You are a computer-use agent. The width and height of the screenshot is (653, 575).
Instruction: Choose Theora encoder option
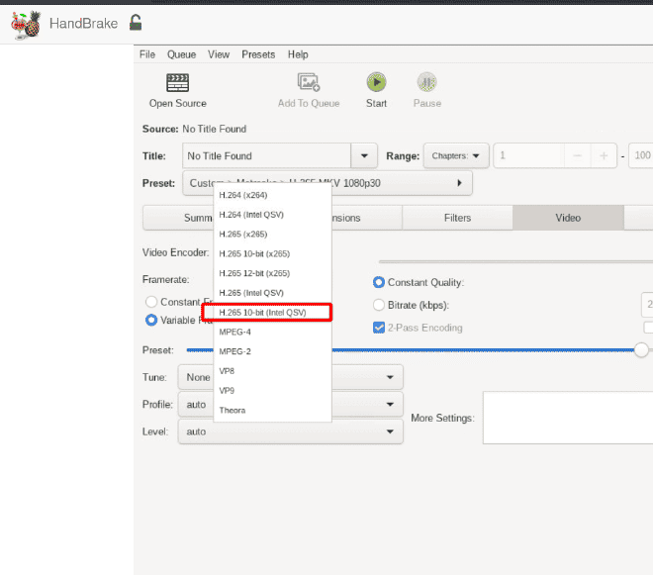pyautogui.click(x=272, y=411)
